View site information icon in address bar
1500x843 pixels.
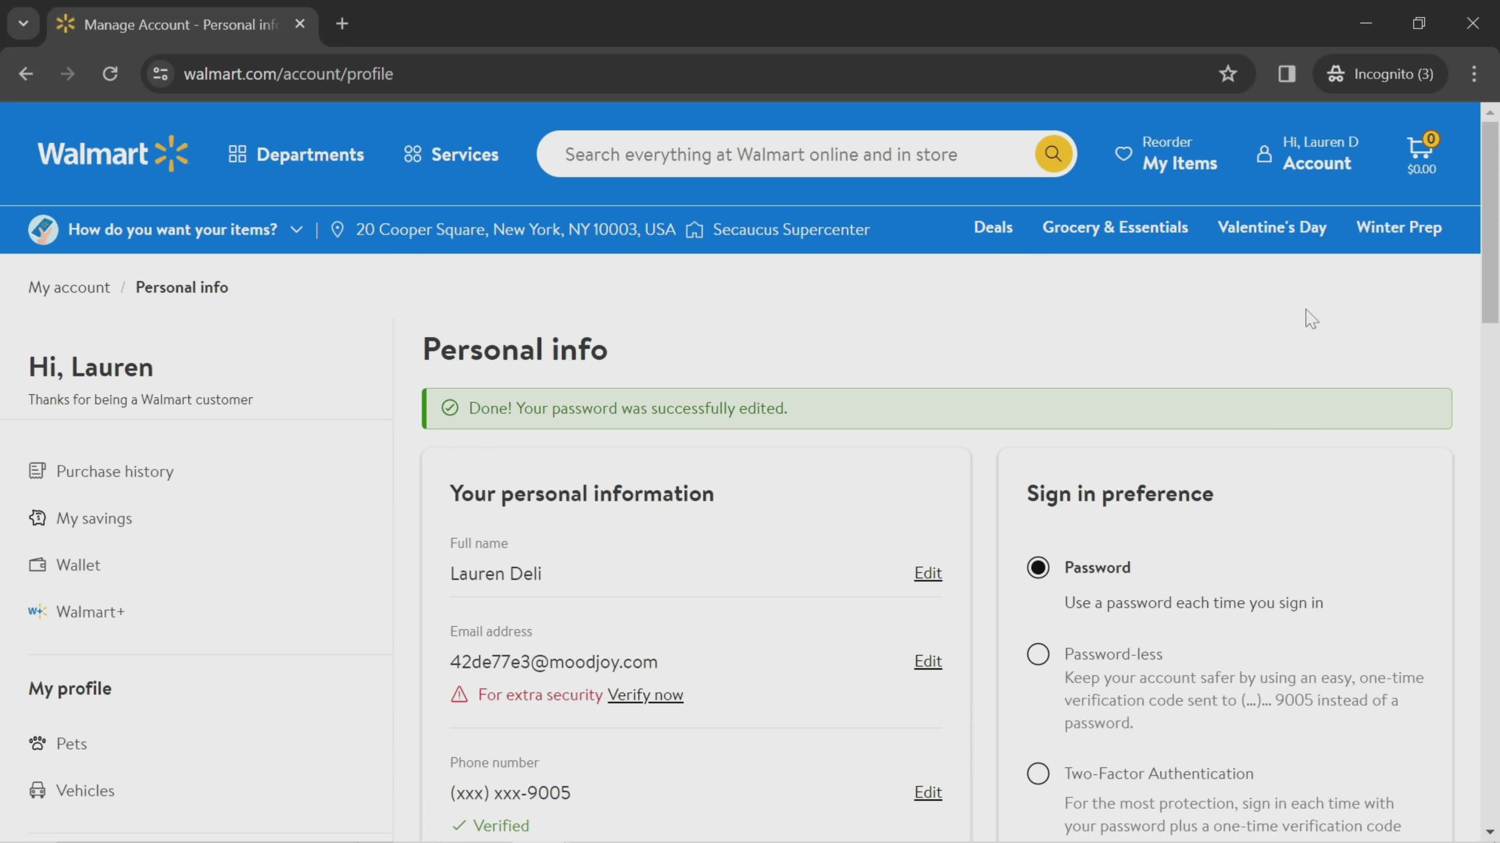point(160,74)
